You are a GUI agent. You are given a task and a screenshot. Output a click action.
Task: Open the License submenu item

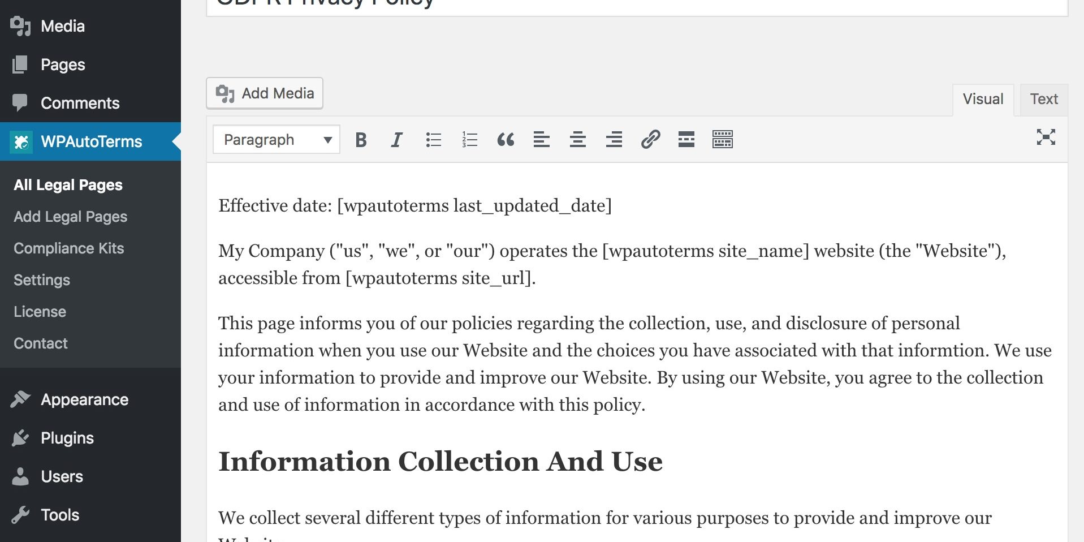tap(40, 312)
